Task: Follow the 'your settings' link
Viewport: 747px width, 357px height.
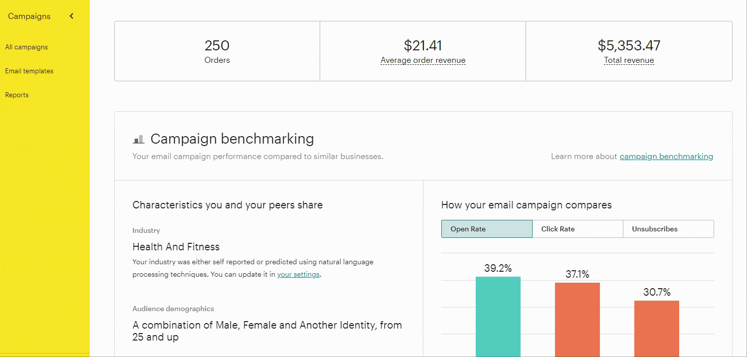Action: coord(298,274)
